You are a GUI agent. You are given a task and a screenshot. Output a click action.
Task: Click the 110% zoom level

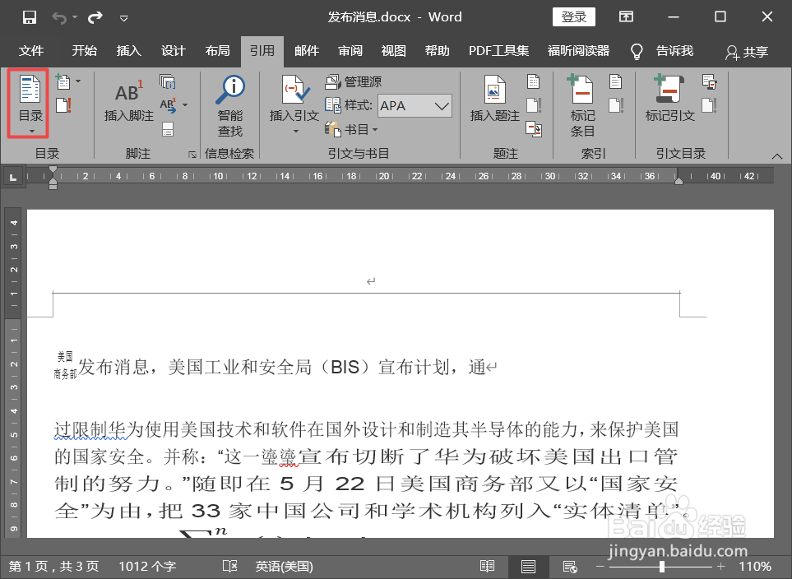tap(755, 567)
